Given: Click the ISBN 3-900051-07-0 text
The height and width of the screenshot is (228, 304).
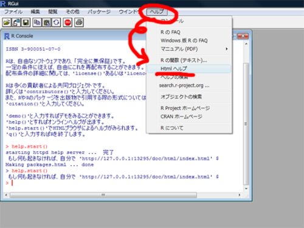Looking at the screenshot, I should pos(33,49).
